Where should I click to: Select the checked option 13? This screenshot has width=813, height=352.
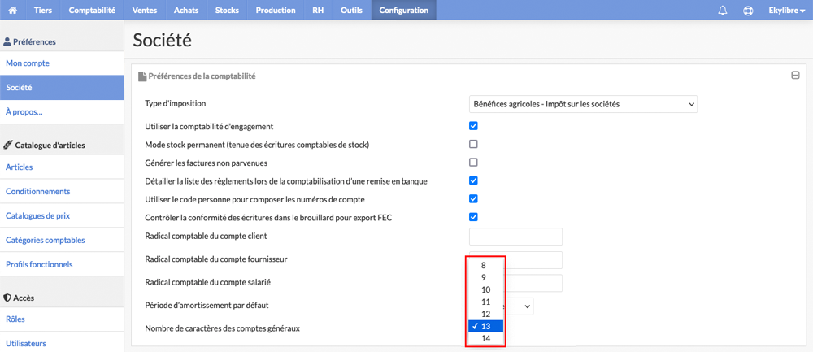[485, 326]
